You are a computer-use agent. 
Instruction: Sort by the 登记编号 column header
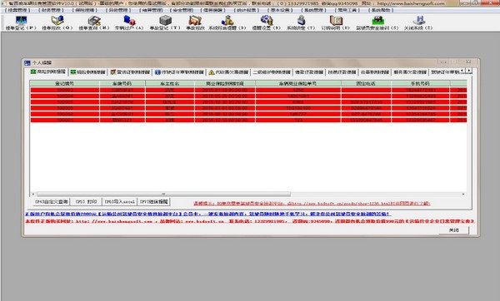[65, 83]
